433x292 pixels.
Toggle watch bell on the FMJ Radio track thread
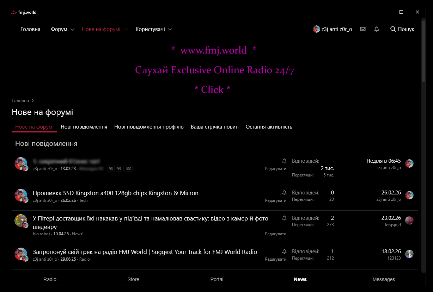(284, 251)
